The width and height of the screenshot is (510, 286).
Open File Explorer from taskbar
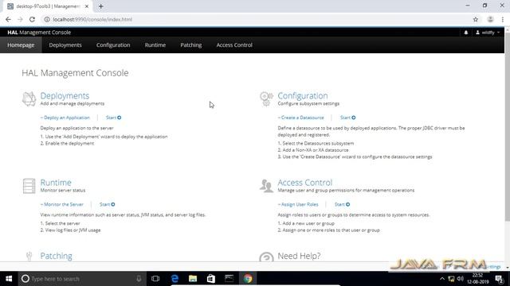click(193, 279)
